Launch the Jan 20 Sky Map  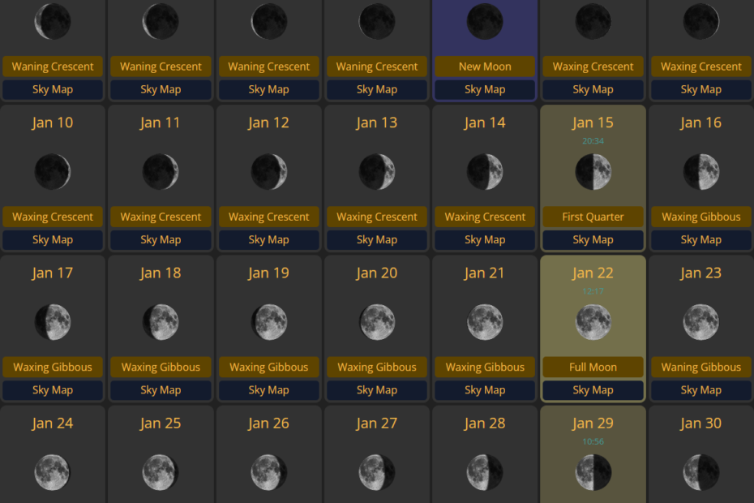[377, 390]
